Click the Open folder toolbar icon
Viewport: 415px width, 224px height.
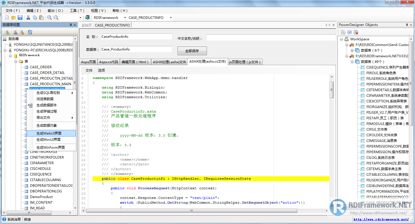click(14, 17)
